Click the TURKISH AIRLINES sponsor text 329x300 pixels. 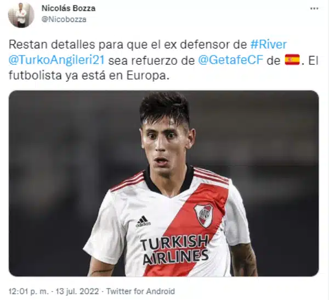[174, 249]
